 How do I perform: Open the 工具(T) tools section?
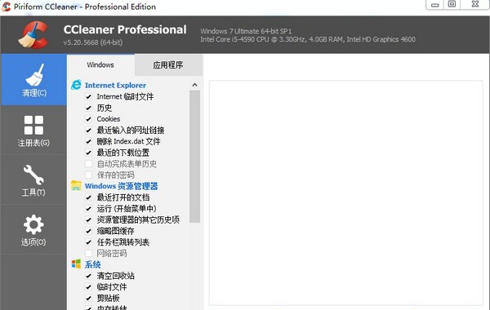pyautogui.click(x=33, y=180)
